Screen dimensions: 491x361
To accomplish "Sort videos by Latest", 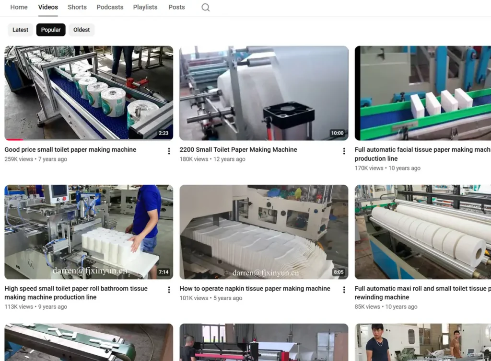I will pyautogui.click(x=20, y=30).
